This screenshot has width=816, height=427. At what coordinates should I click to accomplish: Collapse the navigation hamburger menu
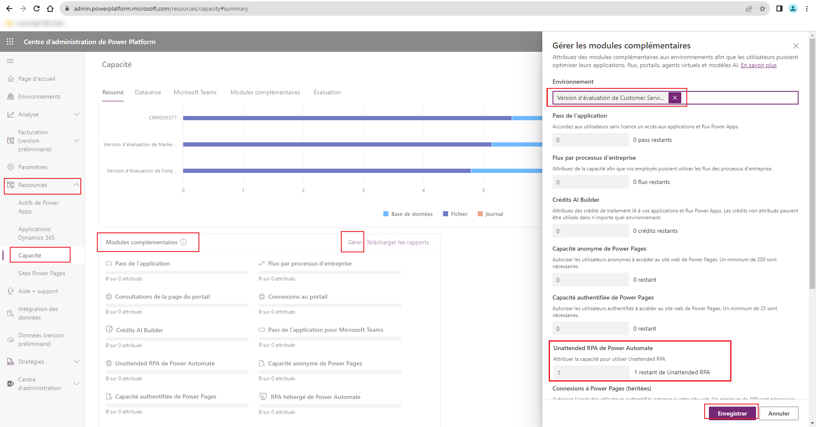[10, 61]
